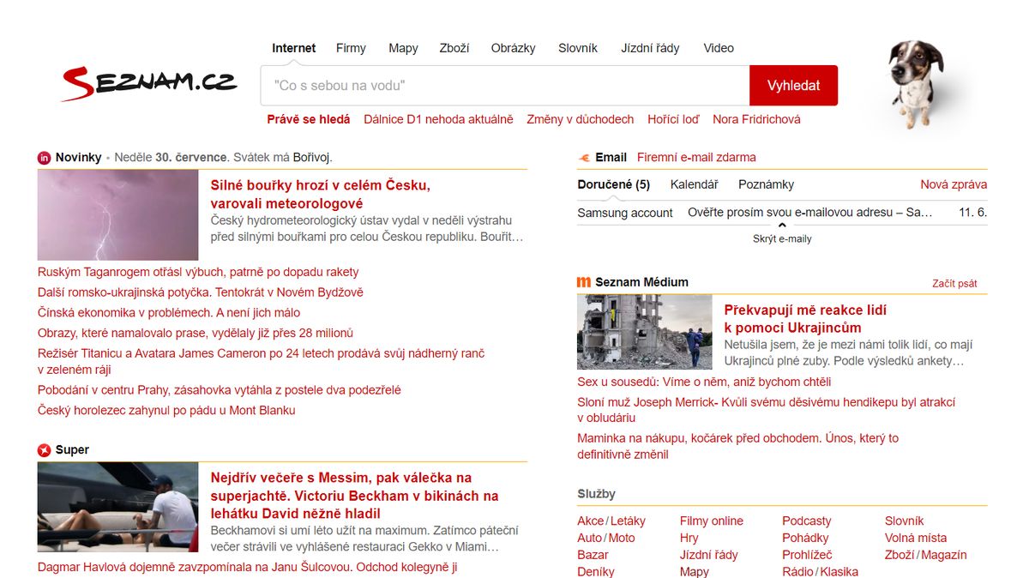
Task: Open the Beckham superyacht headline
Action: coord(354,495)
